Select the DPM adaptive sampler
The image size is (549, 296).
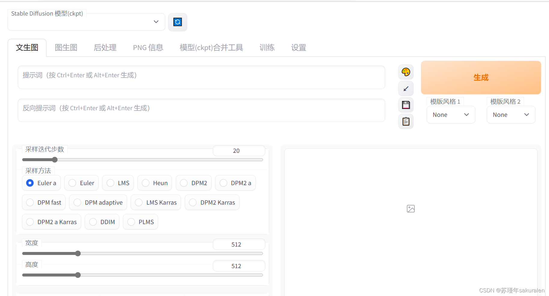pos(98,203)
